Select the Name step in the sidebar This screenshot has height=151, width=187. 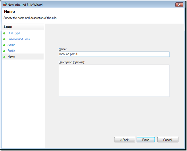coord(11,57)
